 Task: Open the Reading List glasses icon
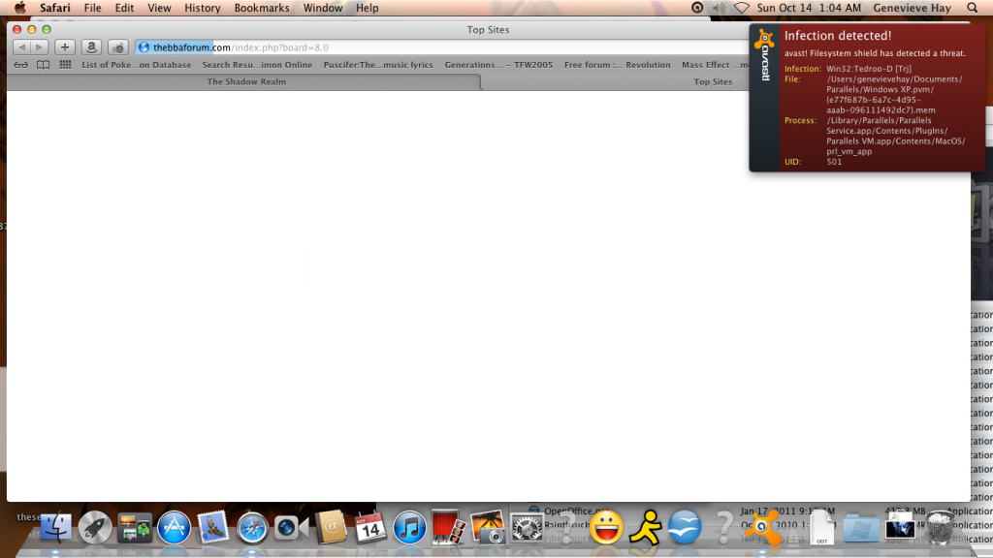click(20, 65)
